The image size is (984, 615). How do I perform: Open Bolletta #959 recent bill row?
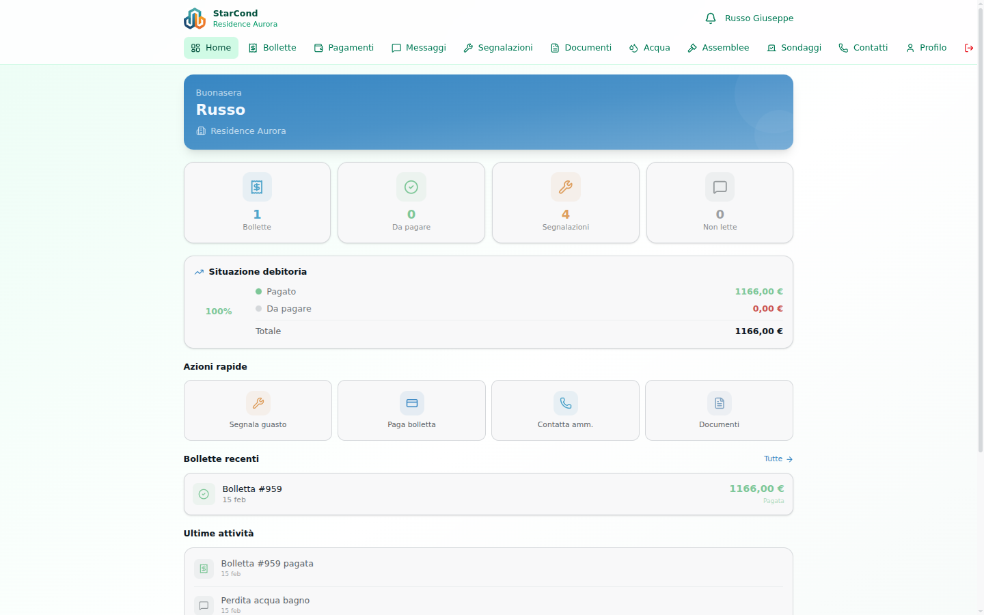tap(489, 494)
